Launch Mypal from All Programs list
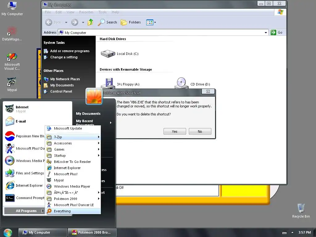 73,180
